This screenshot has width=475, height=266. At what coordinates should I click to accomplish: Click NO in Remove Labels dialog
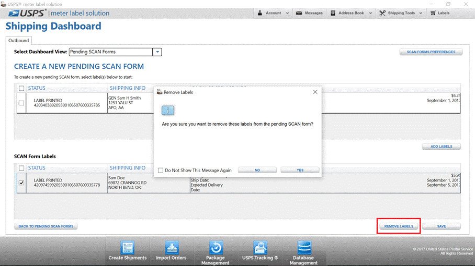pos(257,170)
